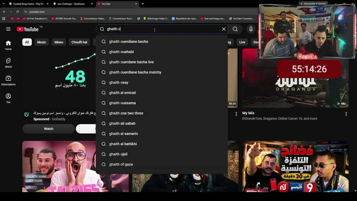View site information beside youtube.com
The width and height of the screenshot is (357, 201).
pos(26,12)
